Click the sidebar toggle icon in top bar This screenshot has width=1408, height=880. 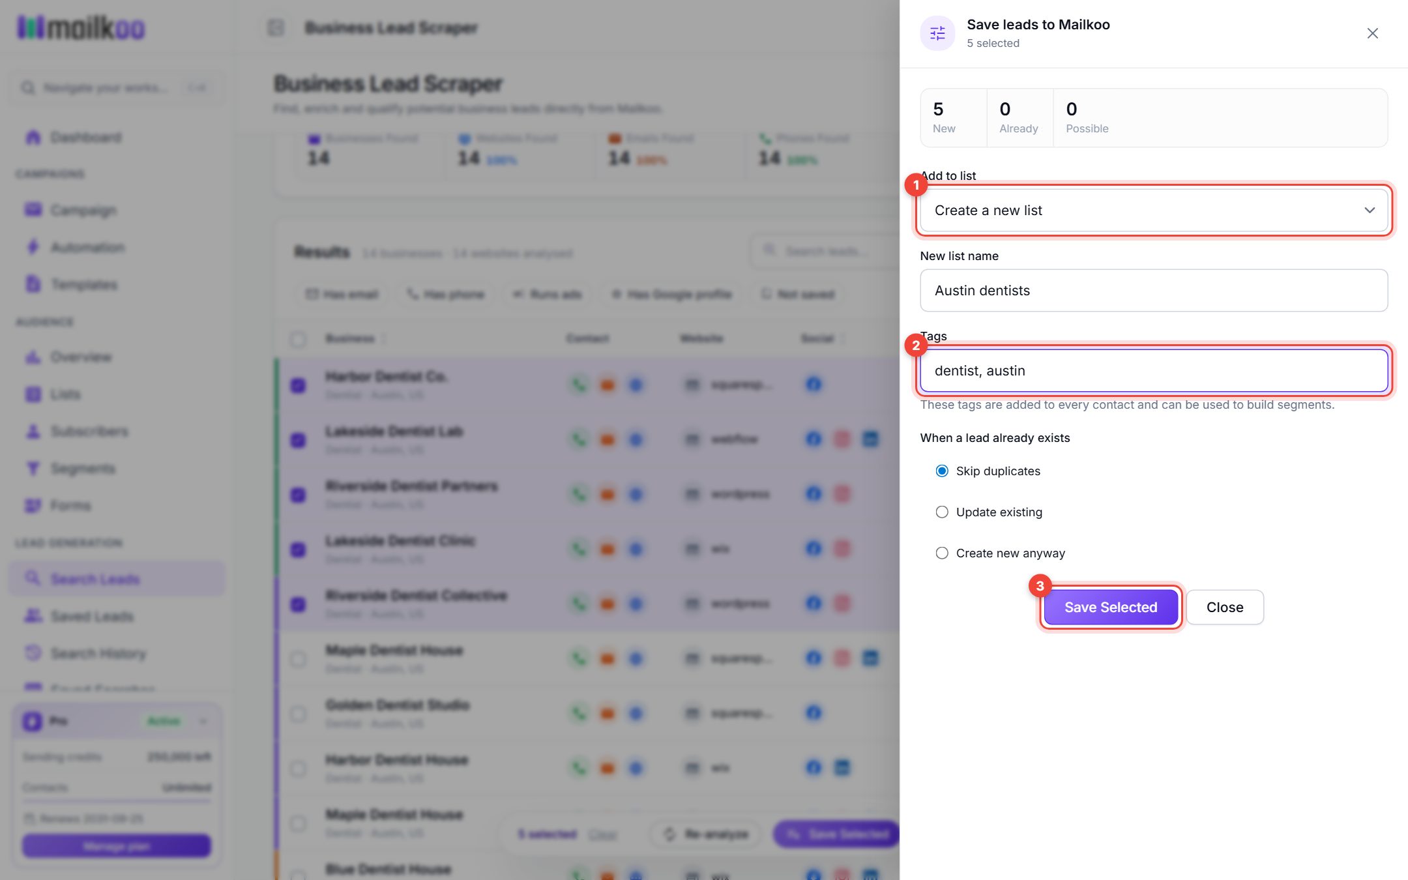[276, 27]
